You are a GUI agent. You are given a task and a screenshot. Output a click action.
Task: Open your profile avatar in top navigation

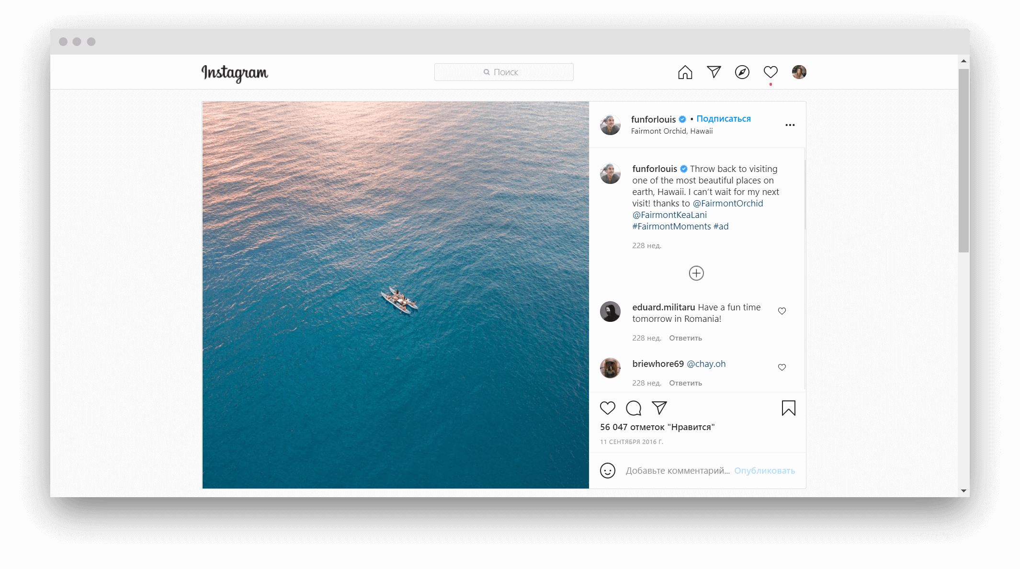coord(799,72)
